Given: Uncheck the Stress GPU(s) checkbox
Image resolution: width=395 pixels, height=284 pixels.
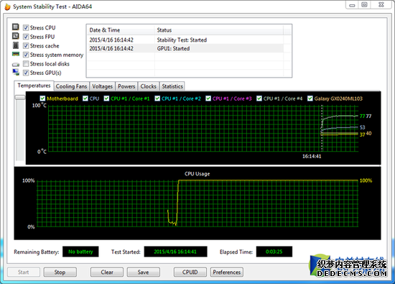Looking at the screenshot, I should (26, 73).
